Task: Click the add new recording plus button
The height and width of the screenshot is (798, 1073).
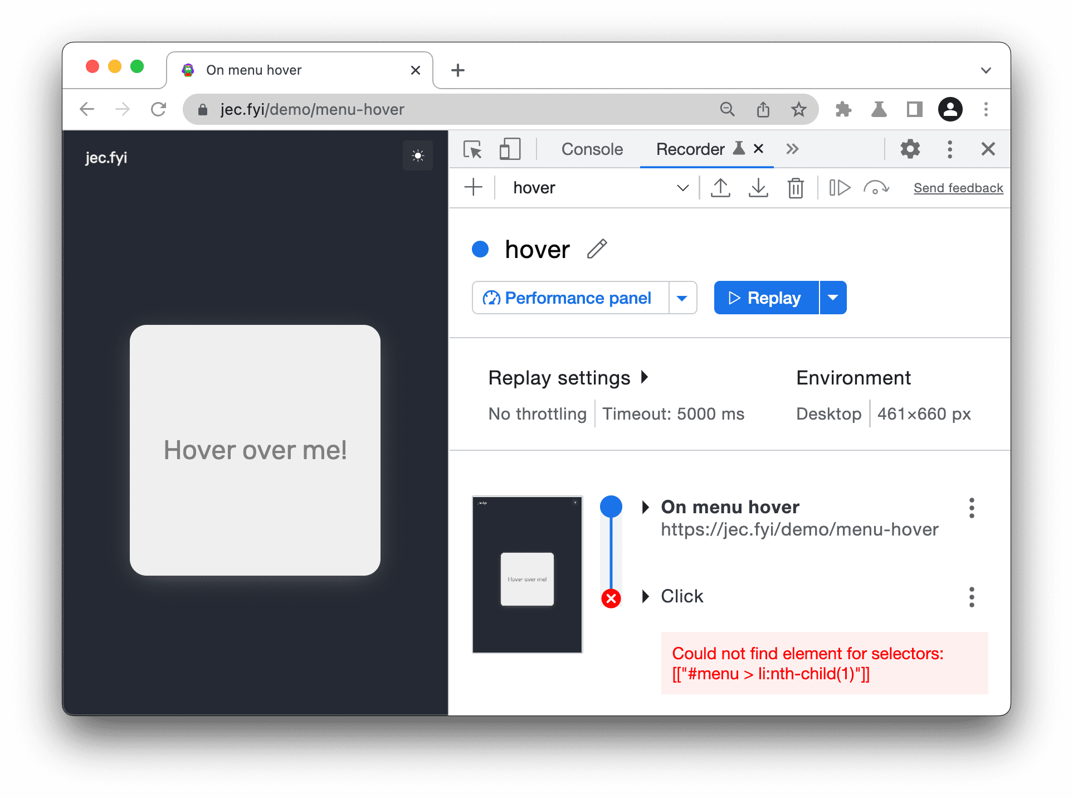Action: pos(474,187)
